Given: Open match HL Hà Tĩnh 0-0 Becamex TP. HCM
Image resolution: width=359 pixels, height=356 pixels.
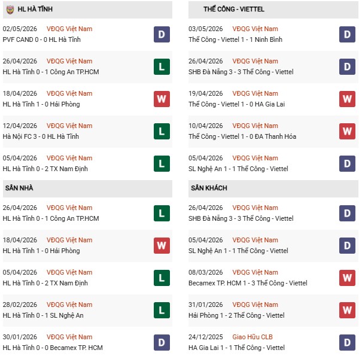Looking at the screenshot, I should (x=53, y=348).
